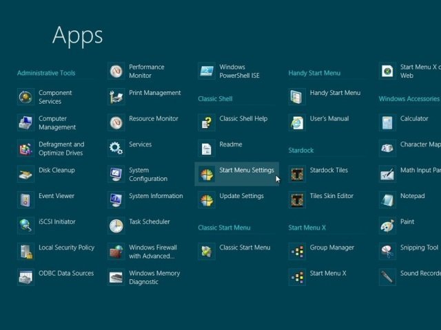Click the 'Disk Cleanup' label
The height and width of the screenshot is (330, 441).
tap(57, 170)
